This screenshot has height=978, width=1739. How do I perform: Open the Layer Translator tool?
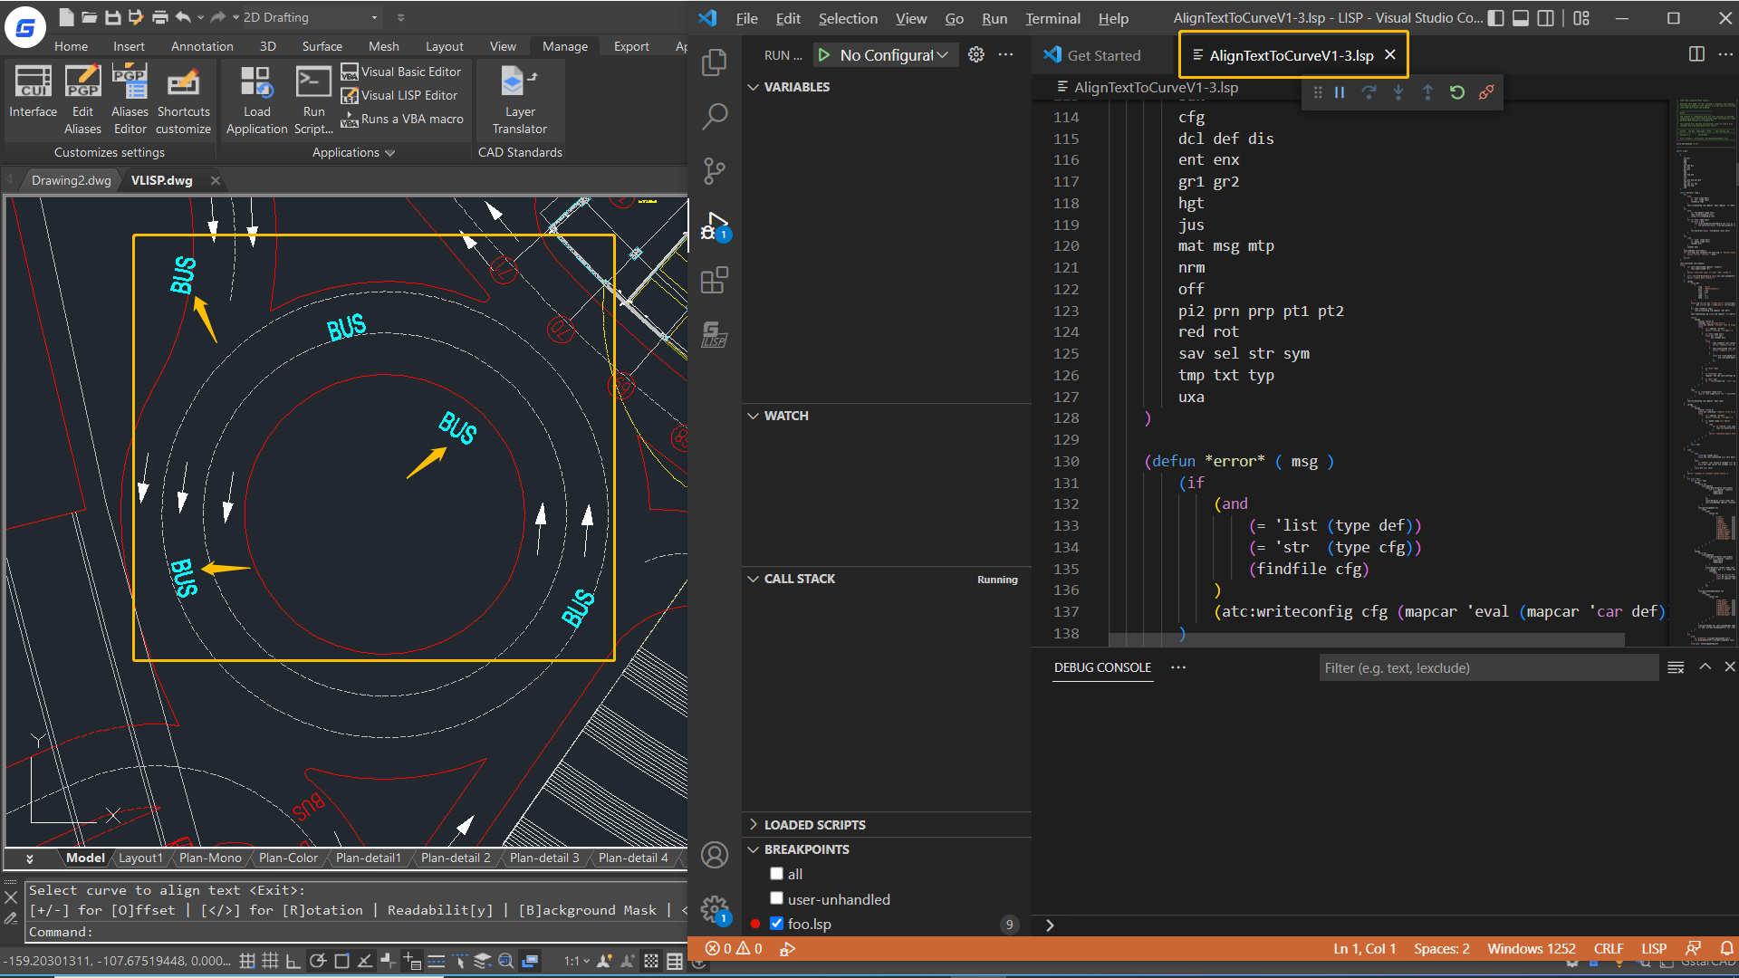pyautogui.click(x=518, y=100)
